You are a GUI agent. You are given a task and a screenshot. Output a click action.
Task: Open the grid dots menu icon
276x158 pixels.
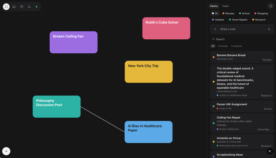tap(6, 7)
